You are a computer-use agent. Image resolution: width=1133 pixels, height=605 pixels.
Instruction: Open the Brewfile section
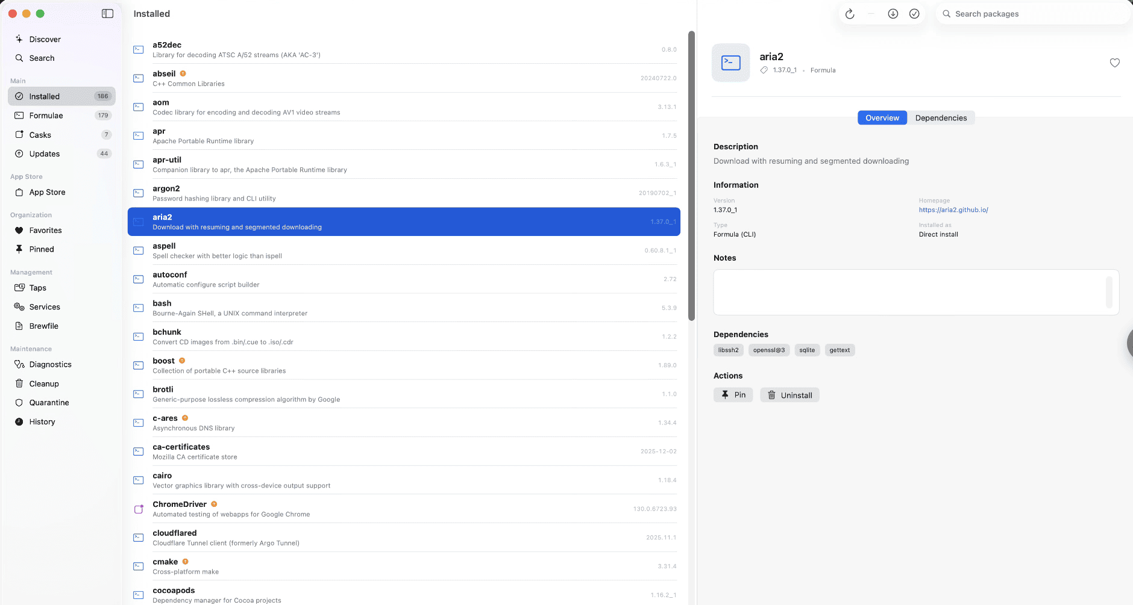click(x=43, y=326)
